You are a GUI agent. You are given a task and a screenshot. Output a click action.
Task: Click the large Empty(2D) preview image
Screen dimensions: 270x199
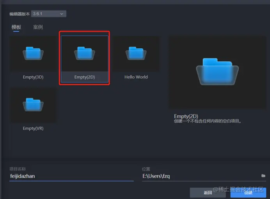click(x=217, y=72)
